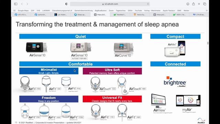This screenshot has height=124, width=220.
Task: Open the Voting - Mentimeter bookmark
Action: pyautogui.click(x=152, y=11)
